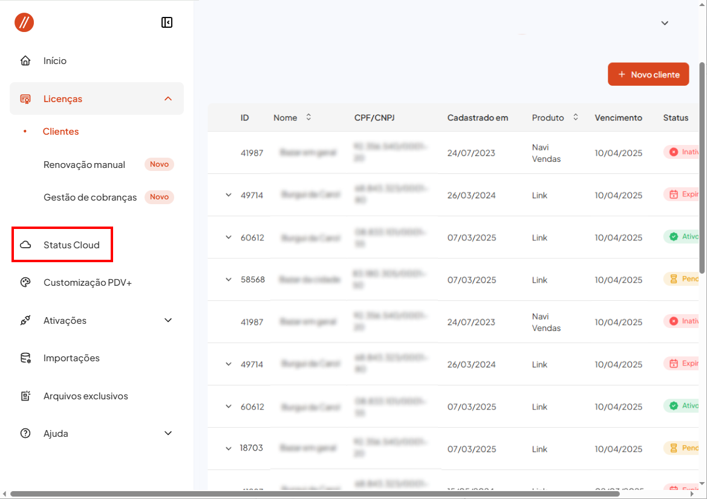
Task: Click the home icon beside Início
Action: tap(25, 61)
